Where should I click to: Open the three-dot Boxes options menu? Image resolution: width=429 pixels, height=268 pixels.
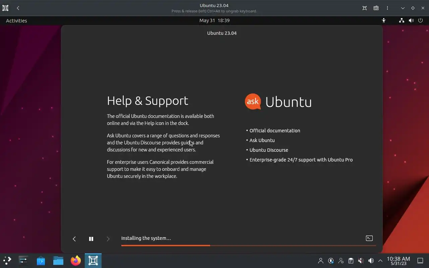point(387,8)
